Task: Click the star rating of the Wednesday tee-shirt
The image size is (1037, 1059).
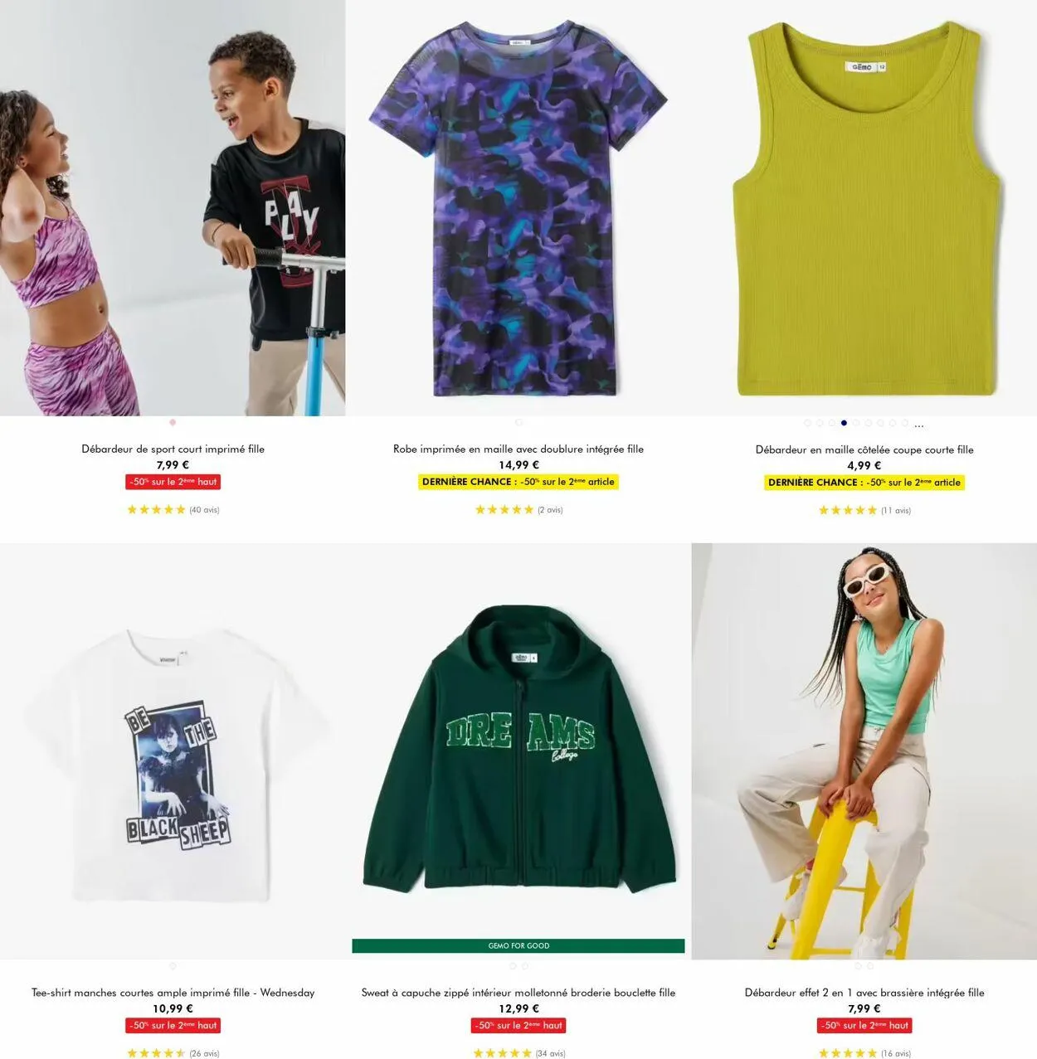Action: (156, 1053)
